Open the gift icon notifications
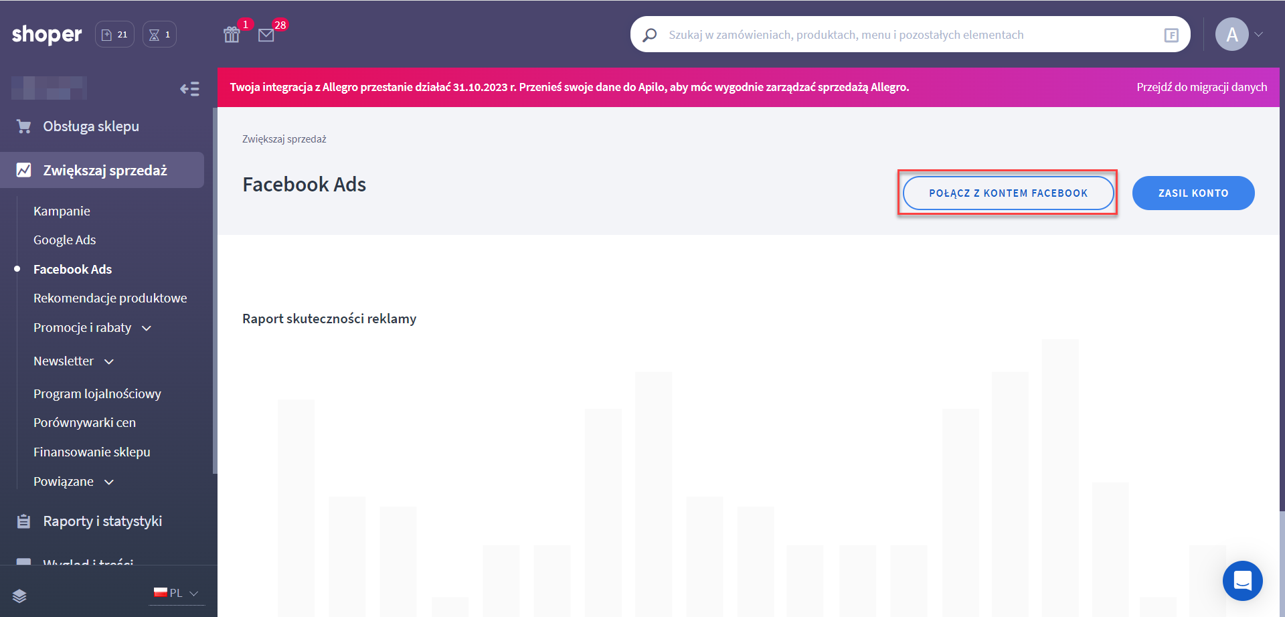Viewport: 1285px width, 617px height. [x=232, y=35]
